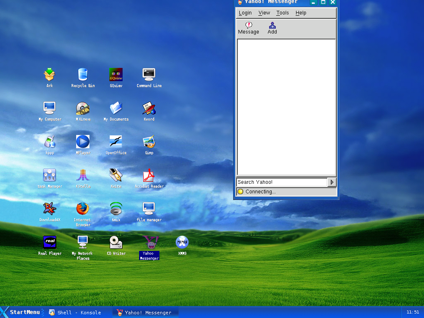Open the Login menu in Yahoo Messenger
424x318 pixels.
(245, 13)
